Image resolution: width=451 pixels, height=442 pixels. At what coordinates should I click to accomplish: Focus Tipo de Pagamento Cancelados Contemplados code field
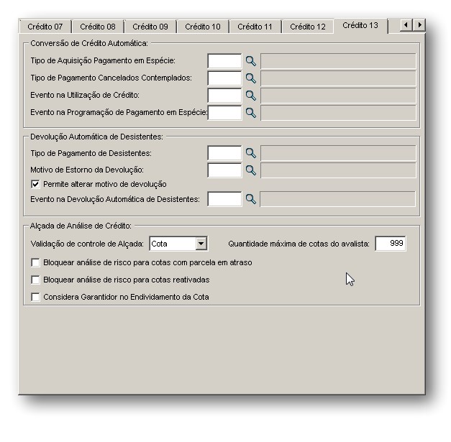224,78
